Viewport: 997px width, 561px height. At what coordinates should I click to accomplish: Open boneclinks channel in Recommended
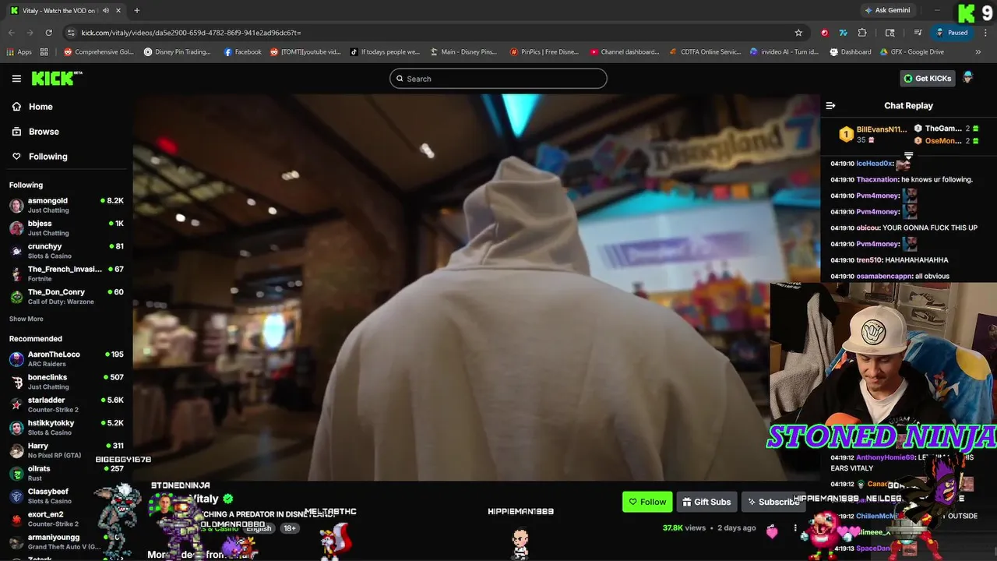point(66,382)
